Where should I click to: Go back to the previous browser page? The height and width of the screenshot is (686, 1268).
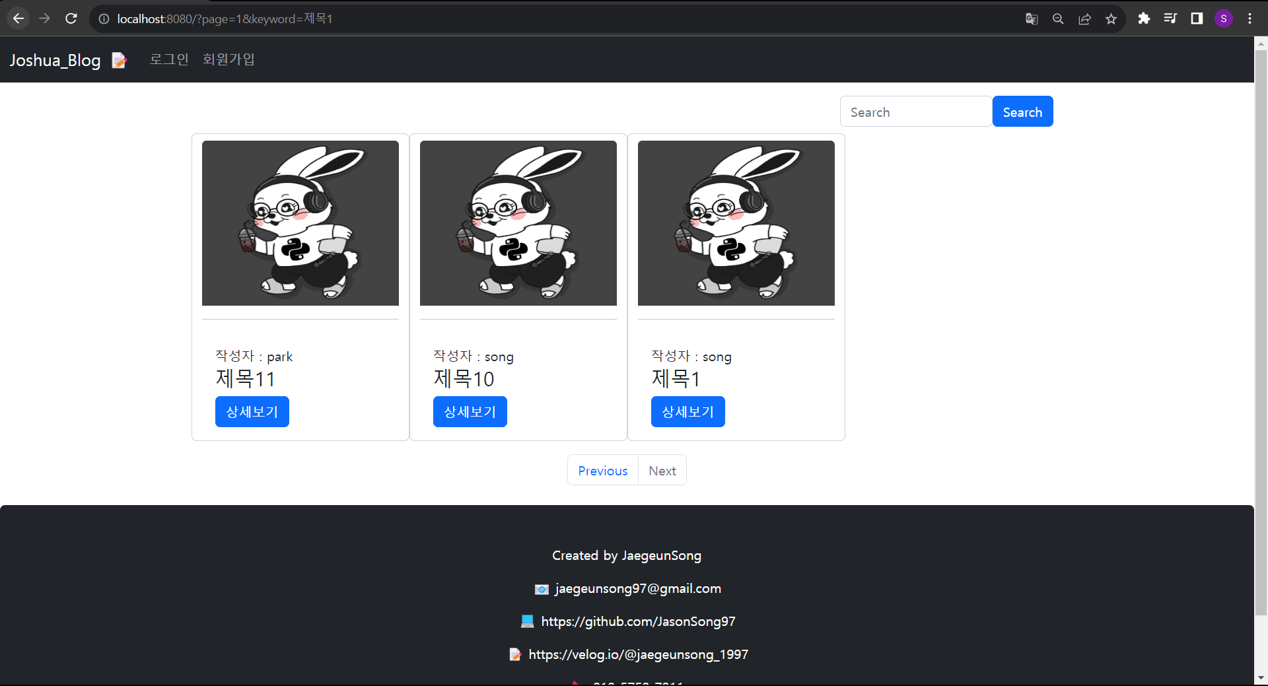pos(18,18)
